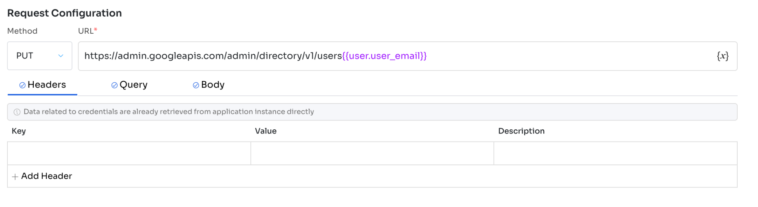Switch to the Query tab
The image size is (758, 207).
point(133,85)
